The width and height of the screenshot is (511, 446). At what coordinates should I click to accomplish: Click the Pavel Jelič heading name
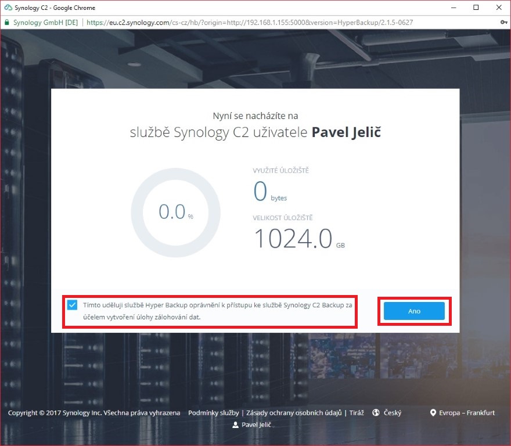346,132
